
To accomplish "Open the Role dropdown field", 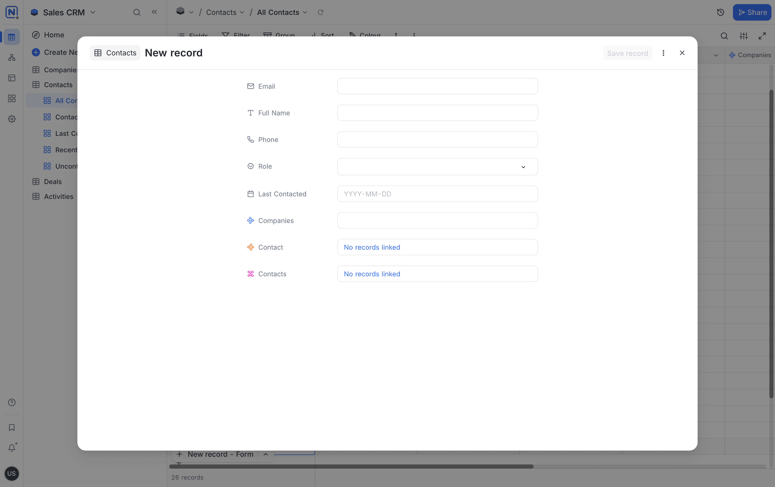I will coord(437,166).
